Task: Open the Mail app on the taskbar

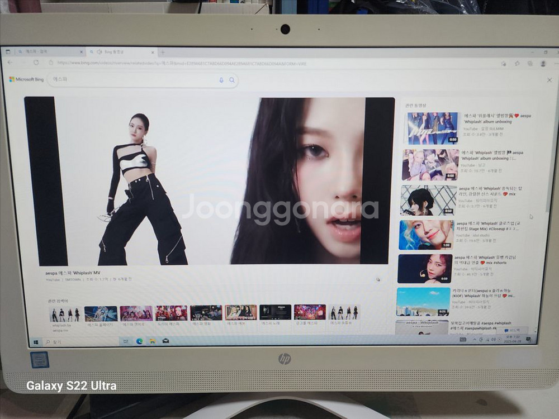Action: [166, 341]
